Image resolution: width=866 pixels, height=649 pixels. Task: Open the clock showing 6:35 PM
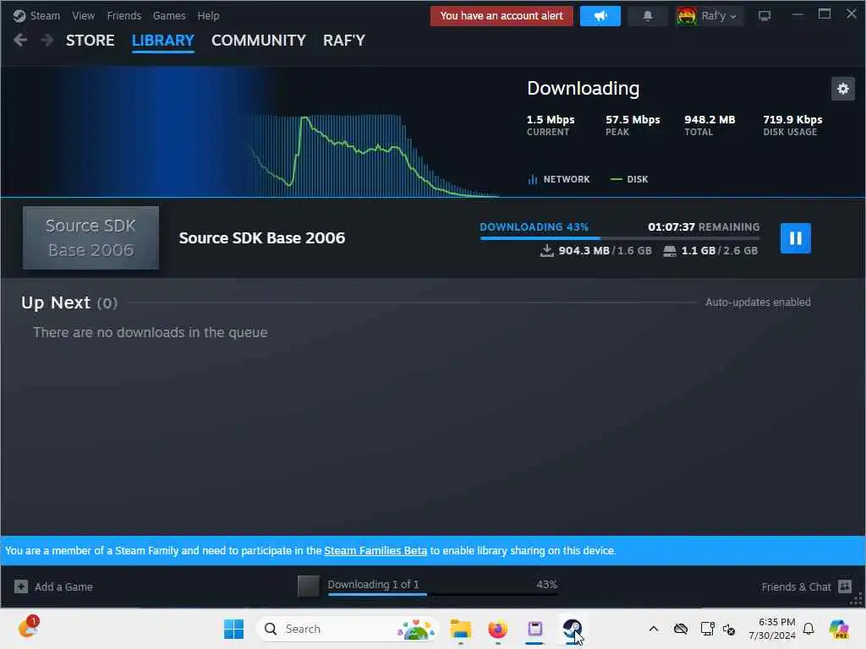point(772,629)
